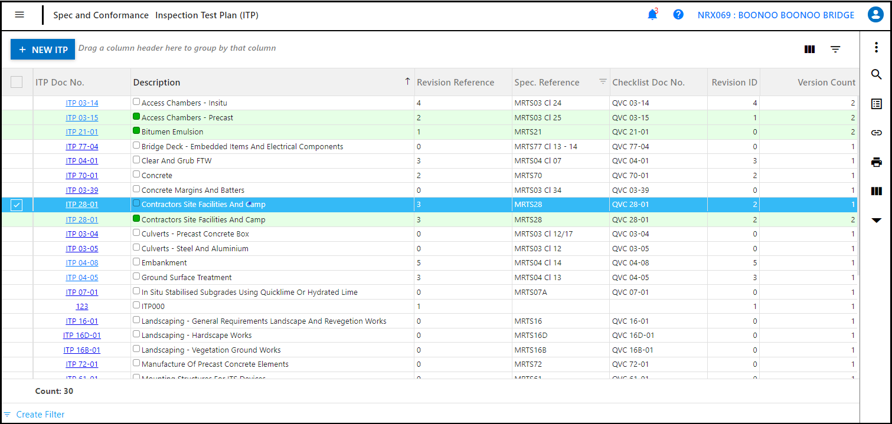Toggle the select-all header checkbox
This screenshot has width=892, height=424.
tap(17, 82)
